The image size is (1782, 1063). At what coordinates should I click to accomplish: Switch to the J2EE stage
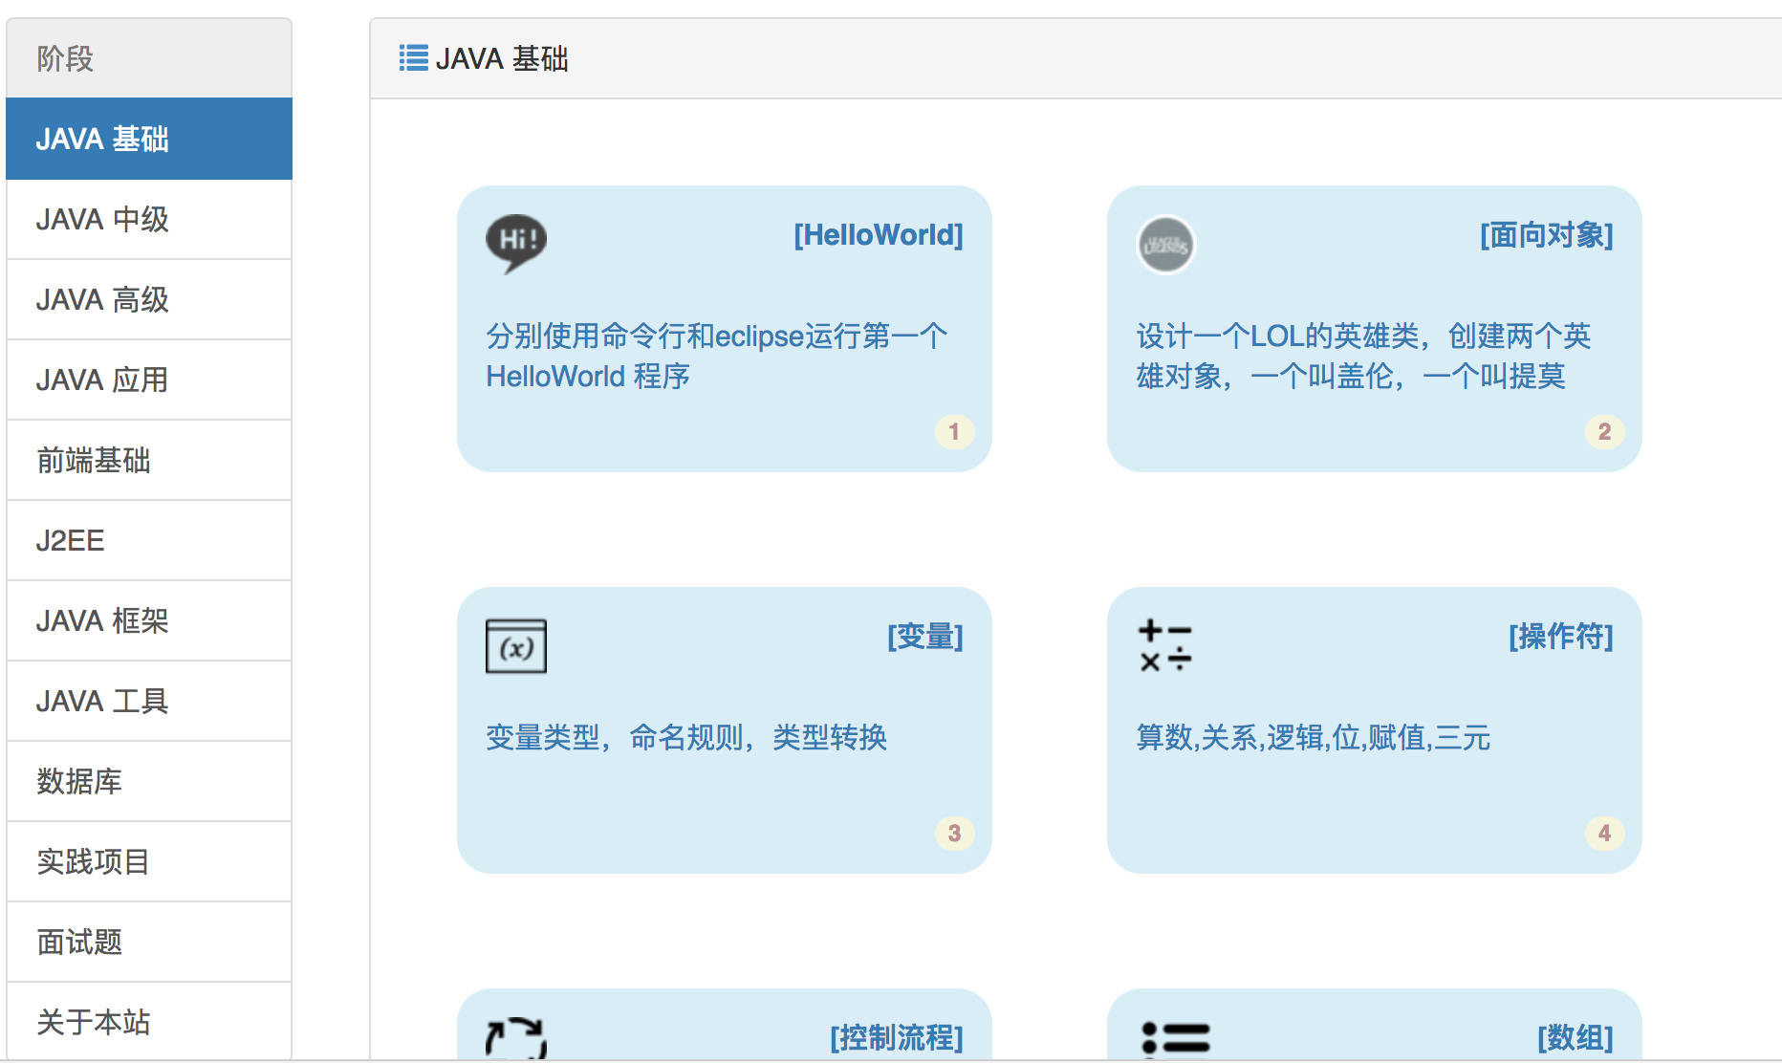coord(69,540)
